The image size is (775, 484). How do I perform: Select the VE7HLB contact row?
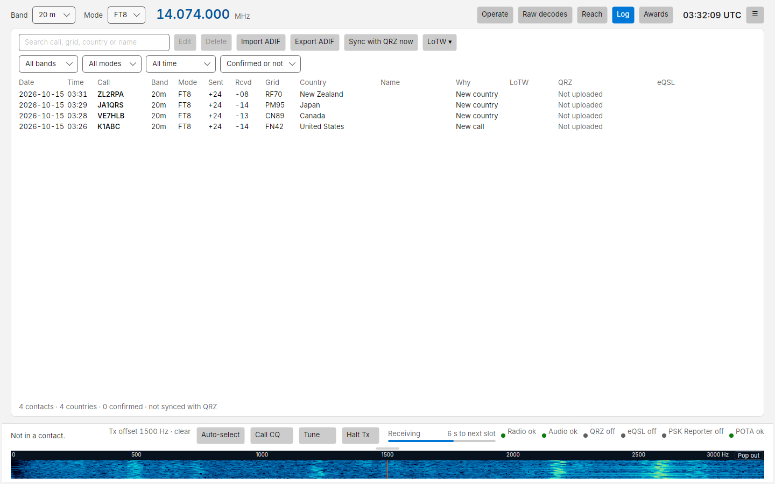click(x=387, y=116)
